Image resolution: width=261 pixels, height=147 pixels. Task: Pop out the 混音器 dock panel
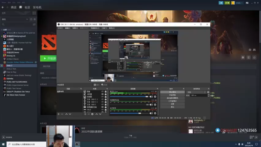pyautogui.click(x=158, y=89)
